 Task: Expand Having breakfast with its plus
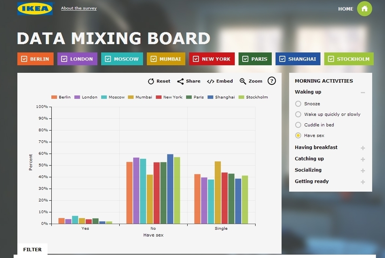click(363, 148)
